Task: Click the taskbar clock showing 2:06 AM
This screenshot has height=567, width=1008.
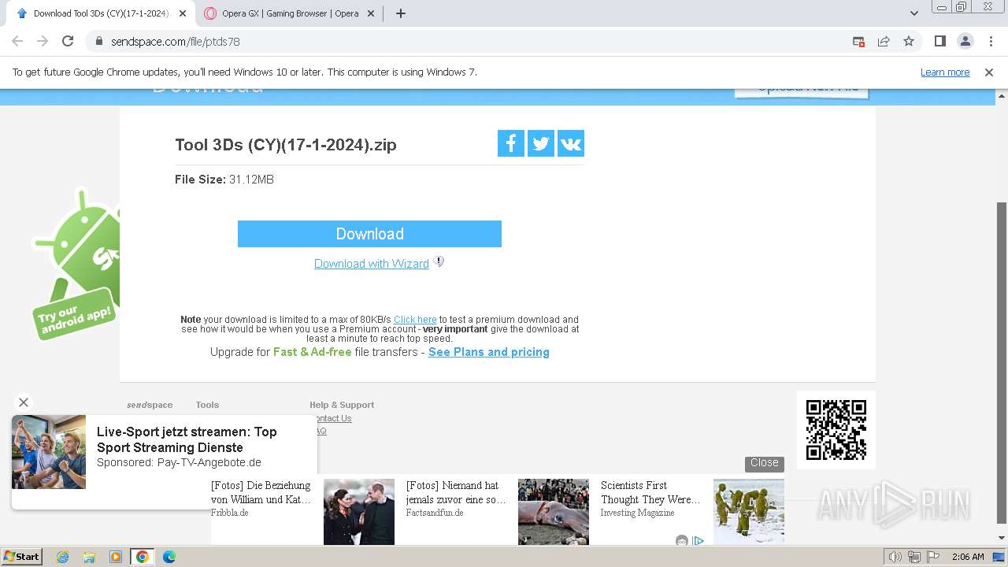Action: click(x=968, y=557)
